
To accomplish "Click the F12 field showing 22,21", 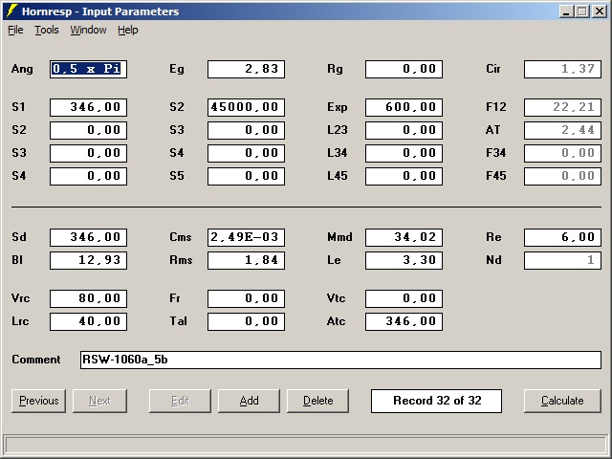I will click(x=562, y=107).
